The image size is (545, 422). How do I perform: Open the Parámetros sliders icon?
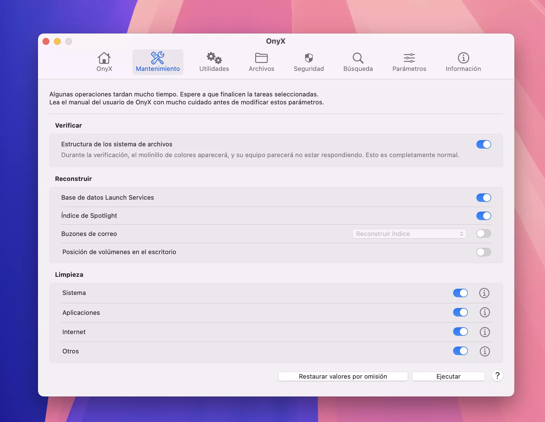[409, 58]
